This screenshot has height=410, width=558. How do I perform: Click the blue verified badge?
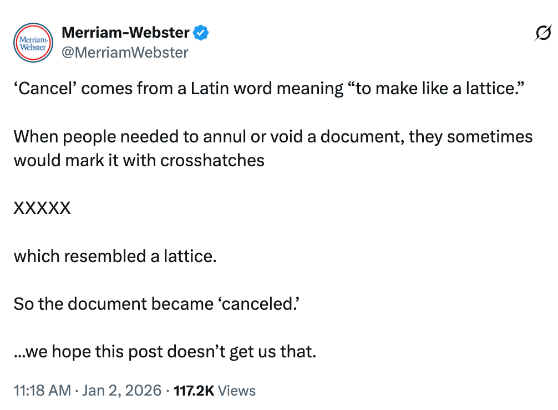(x=201, y=33)
